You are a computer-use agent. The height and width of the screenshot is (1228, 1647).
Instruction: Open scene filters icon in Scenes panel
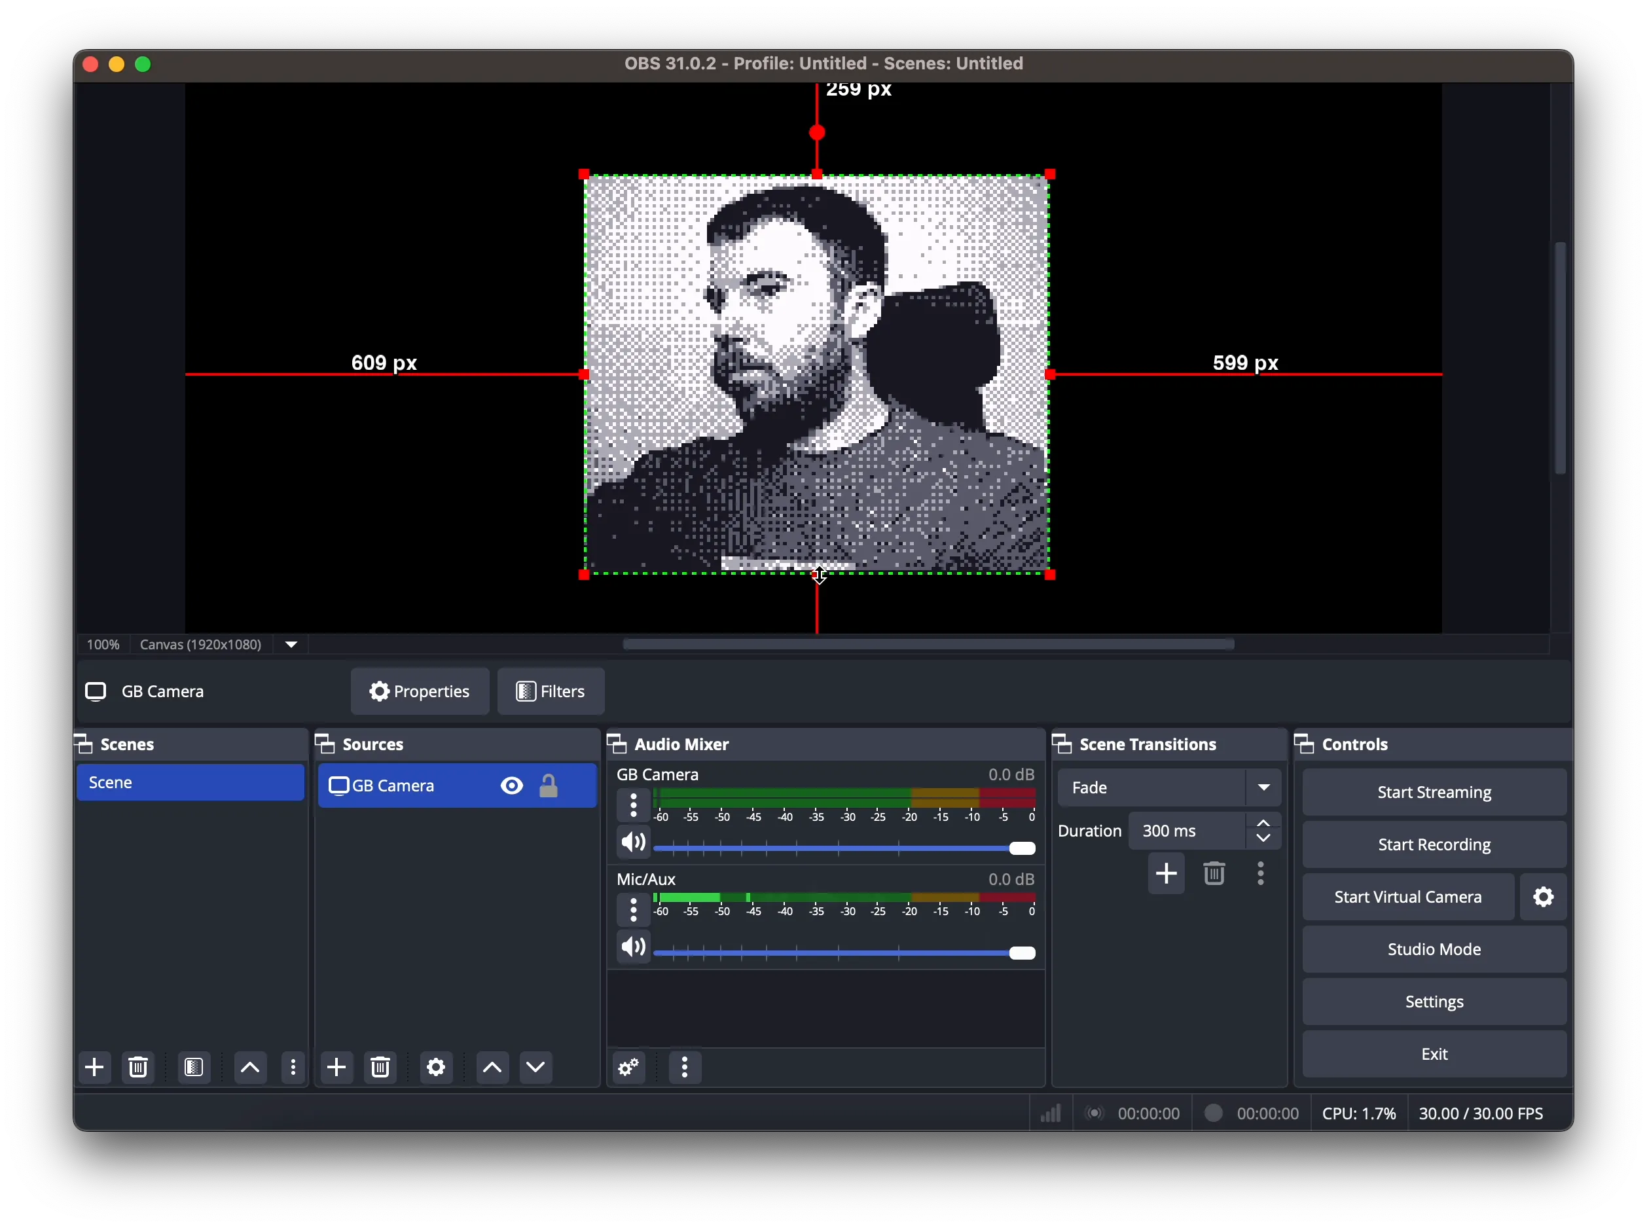[194, 1068]
